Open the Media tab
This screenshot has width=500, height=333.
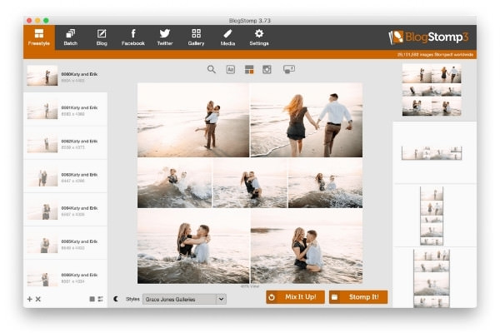click(227, 37)
